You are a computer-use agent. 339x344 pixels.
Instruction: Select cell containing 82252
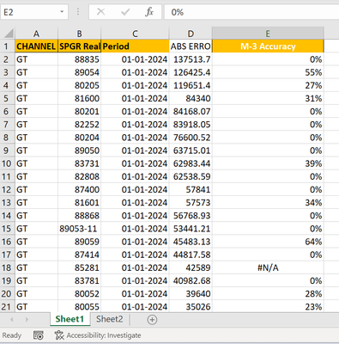[x=80, y=125]
